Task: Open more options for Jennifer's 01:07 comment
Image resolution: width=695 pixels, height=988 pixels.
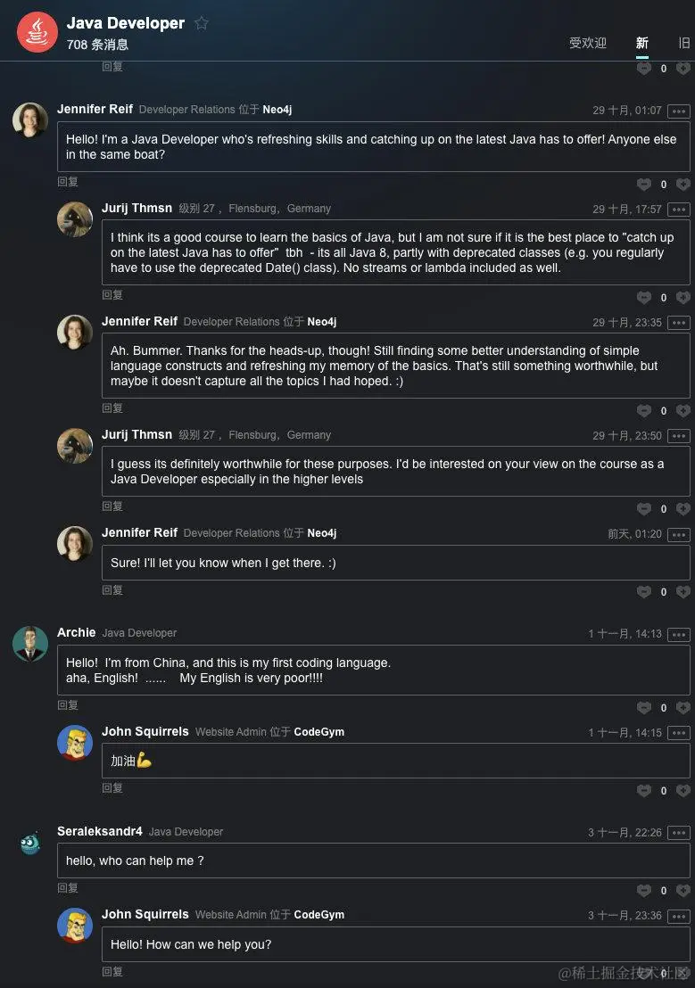Action: tap(679, 111)
